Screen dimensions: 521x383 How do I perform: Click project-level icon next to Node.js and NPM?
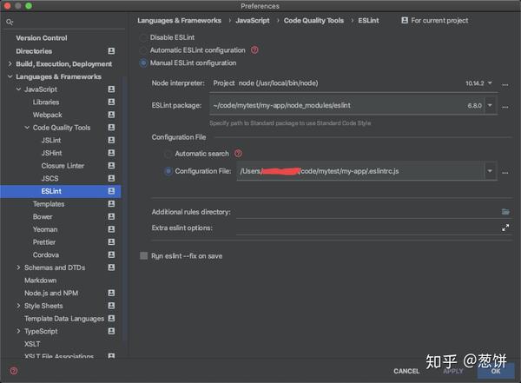pos(111,293)
